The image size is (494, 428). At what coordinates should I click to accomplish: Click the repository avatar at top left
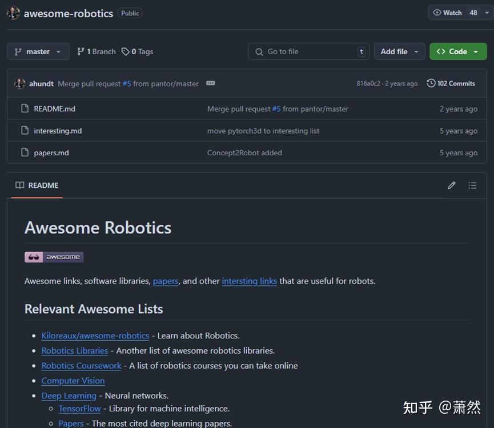coord(13,13)
